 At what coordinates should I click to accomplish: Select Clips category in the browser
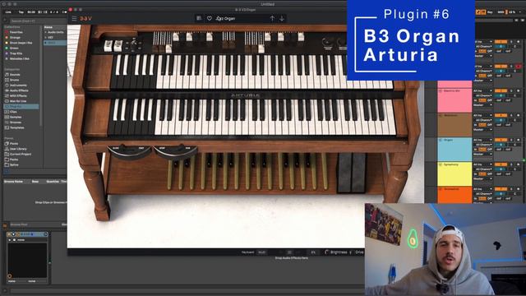point(13,112)
